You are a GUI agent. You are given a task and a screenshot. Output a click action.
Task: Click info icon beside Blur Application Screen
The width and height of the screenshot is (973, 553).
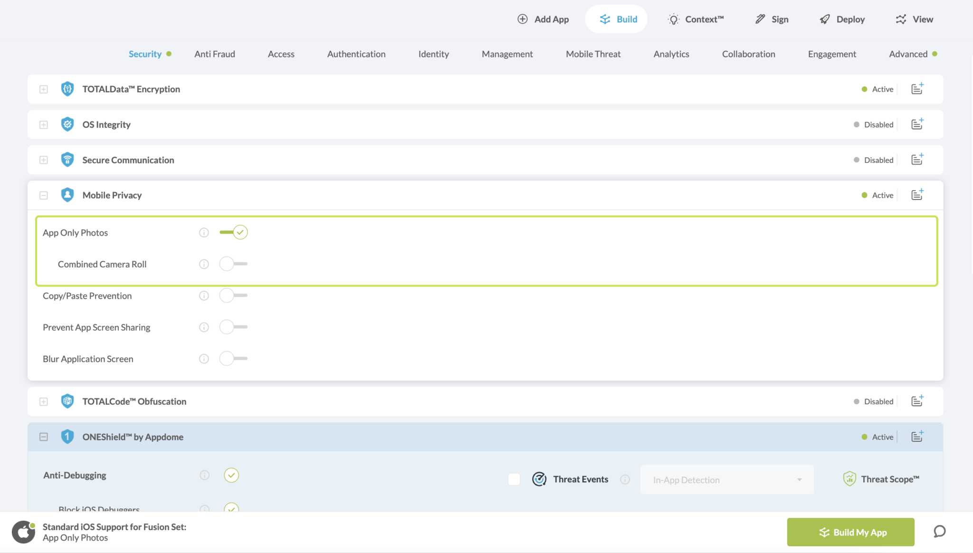coord(204,359)
